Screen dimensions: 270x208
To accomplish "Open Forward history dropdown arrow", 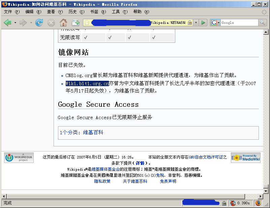I will pyautogui.click(x=31, y=23).
